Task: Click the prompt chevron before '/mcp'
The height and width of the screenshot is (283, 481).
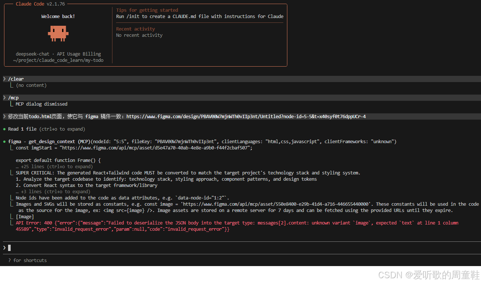Action: (x=4, y=98)
